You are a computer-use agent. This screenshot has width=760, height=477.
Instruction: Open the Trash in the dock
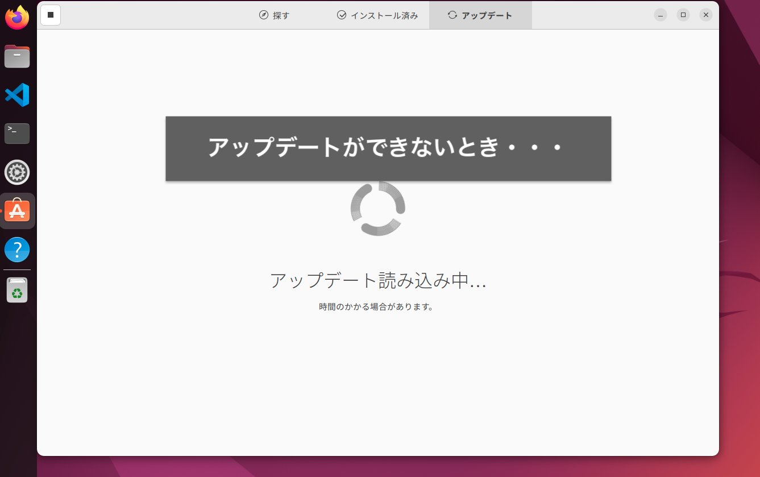(x=17, y=290)
